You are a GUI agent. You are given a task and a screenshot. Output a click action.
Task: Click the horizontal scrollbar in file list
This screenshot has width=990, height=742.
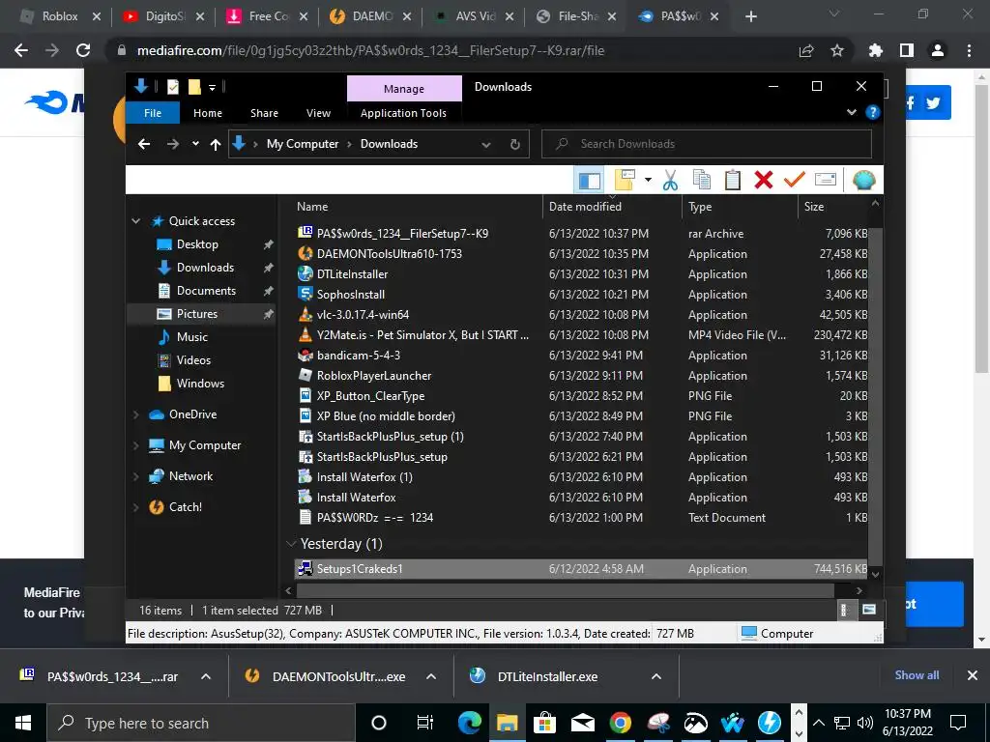click(x=565, y=590)
